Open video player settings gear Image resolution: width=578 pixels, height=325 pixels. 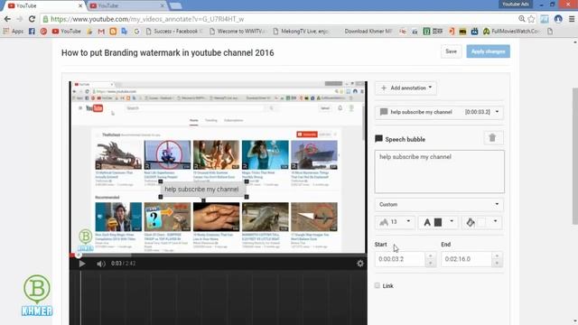360,264
